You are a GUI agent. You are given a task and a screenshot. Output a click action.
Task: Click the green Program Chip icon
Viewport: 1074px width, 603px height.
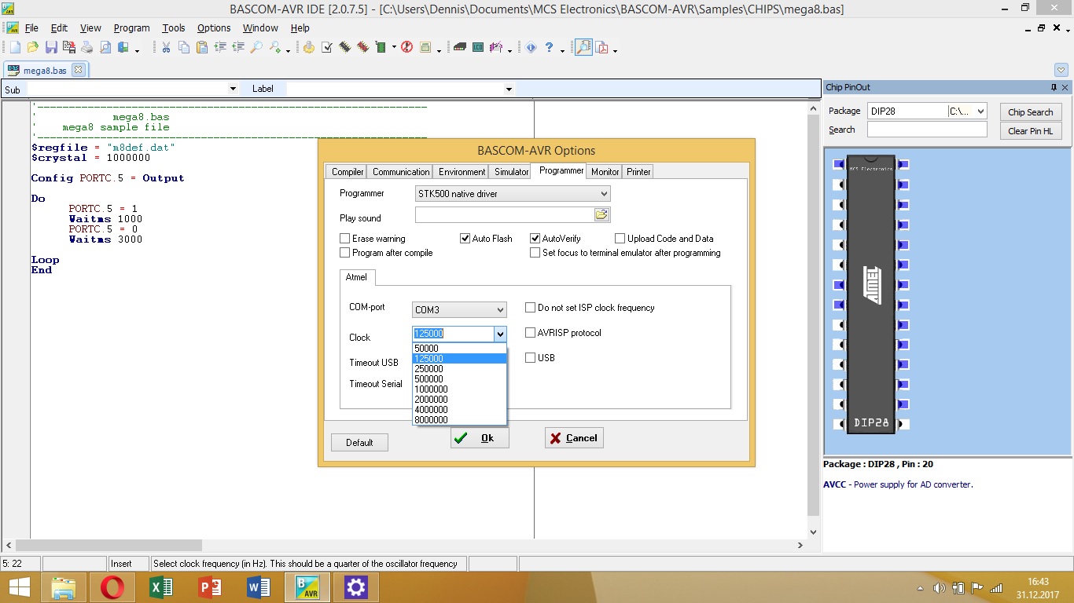pos(381,48)
